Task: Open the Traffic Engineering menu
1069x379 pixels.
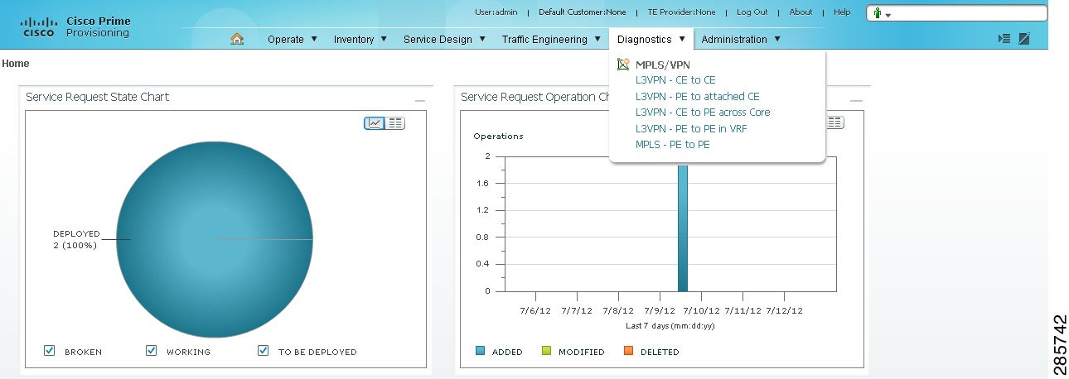Action: 551,39
